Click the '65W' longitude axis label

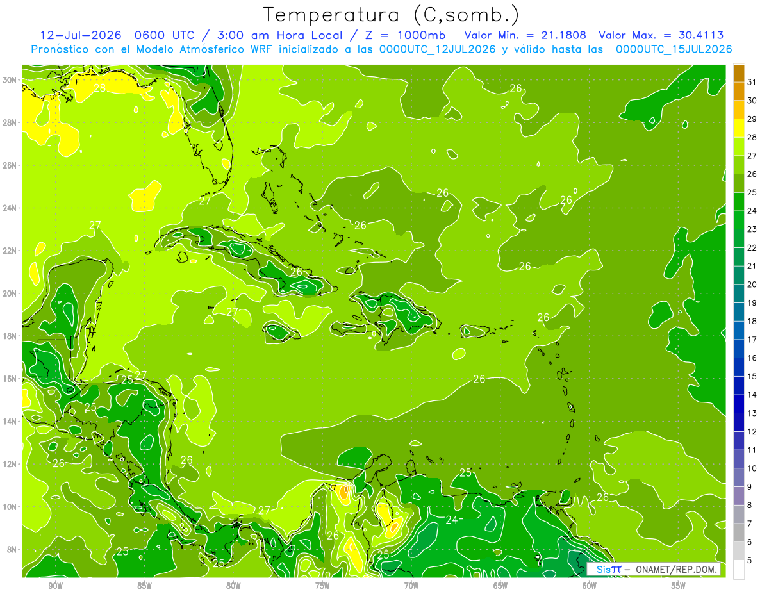click(x=500, y=586)
